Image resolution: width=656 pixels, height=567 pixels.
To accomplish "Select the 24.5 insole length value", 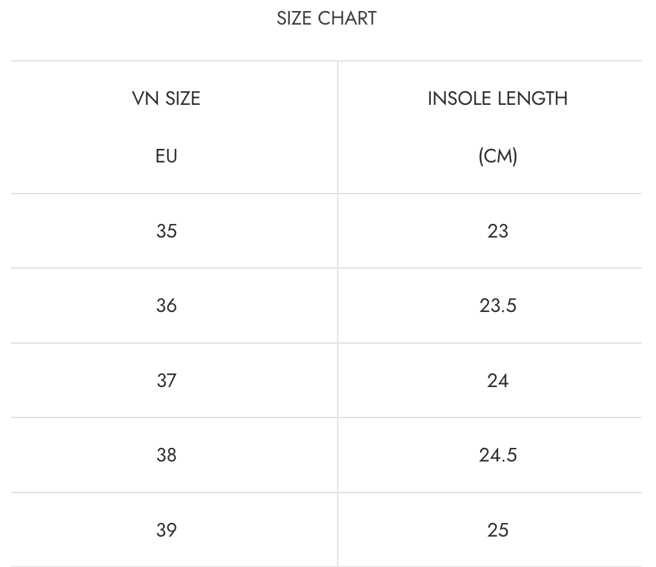I will (x=497, y=455).
